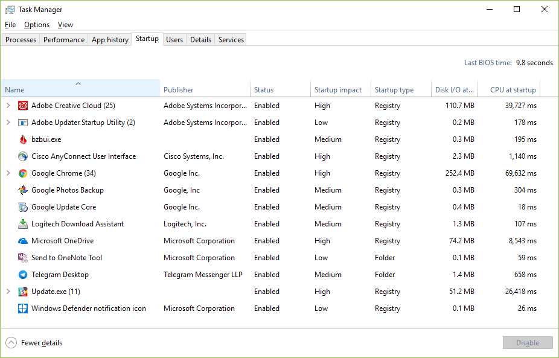The width and height of the screenshot is (559, 358).
Task: Sort by the Startup impact column
Action: coord(338,89)
